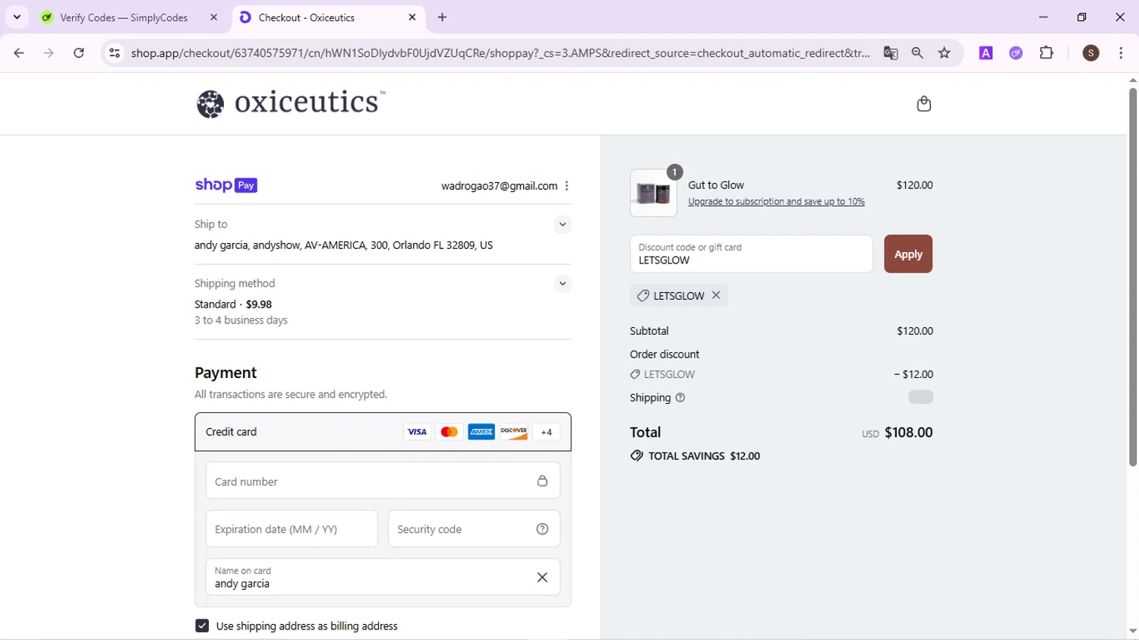Edit the Discount code or gift card field
Viewport: 1139px width, 640px height.
tap(751, 254)
